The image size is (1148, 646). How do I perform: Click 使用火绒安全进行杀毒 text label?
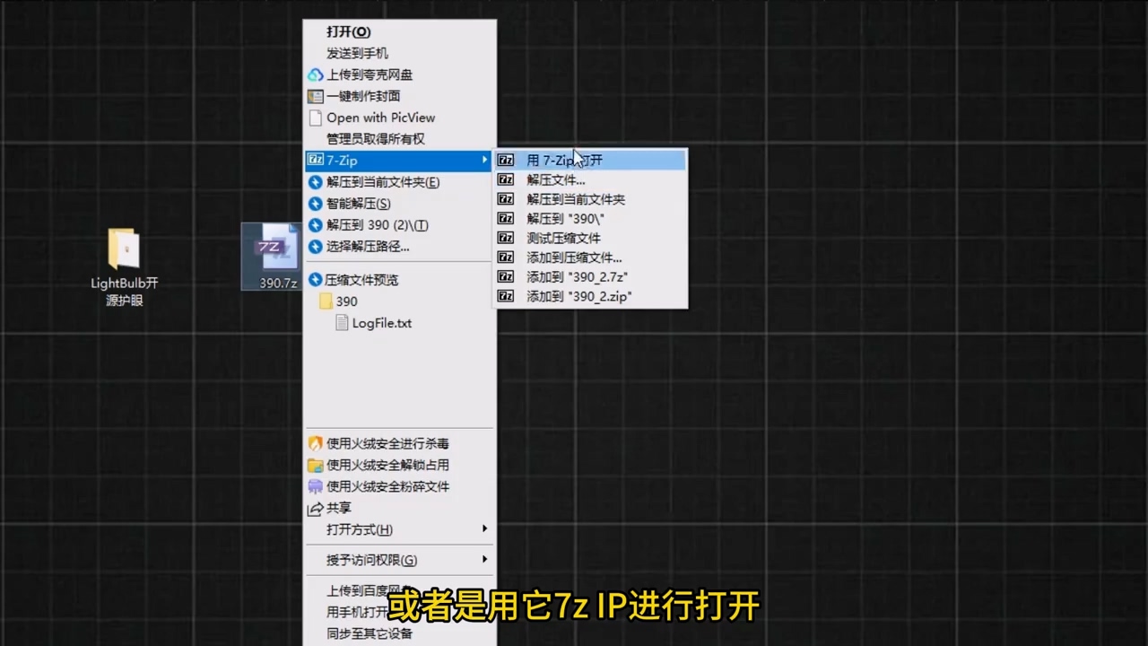point(387,443)
